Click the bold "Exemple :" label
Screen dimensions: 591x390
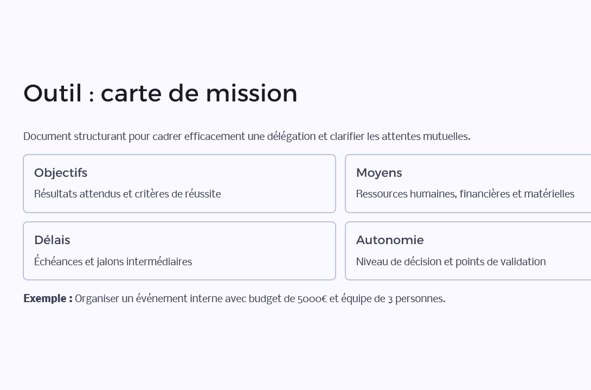pyautogui.click(x=48, y=299)
